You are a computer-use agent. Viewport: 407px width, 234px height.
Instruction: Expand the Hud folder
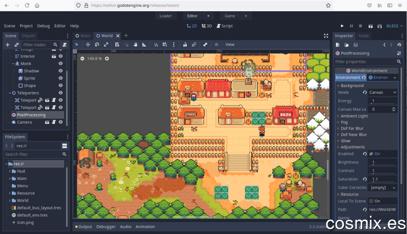click(10, 171)
